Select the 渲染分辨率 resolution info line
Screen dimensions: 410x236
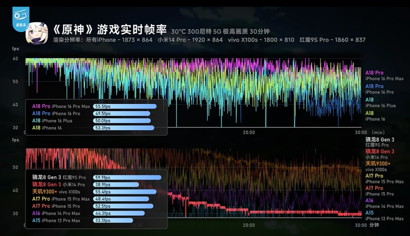click(209, 40)
